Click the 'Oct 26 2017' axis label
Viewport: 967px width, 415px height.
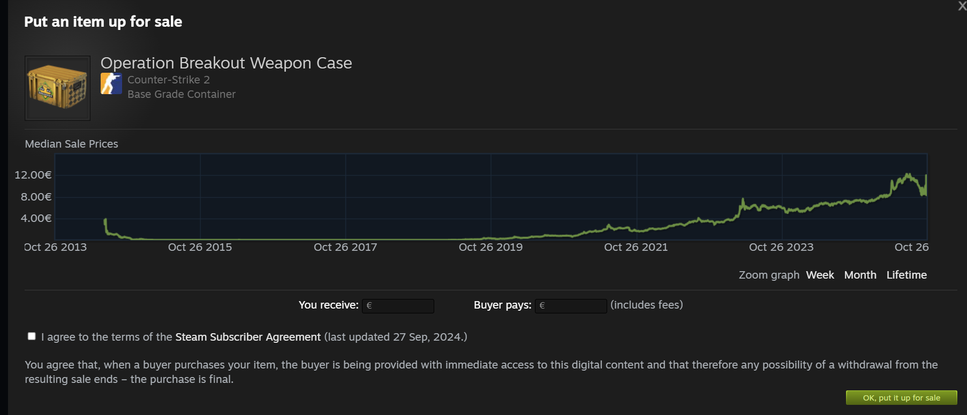345,247
